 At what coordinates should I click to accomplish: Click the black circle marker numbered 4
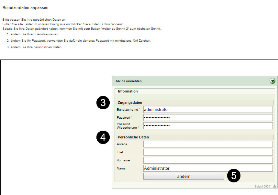coord(103,137)
